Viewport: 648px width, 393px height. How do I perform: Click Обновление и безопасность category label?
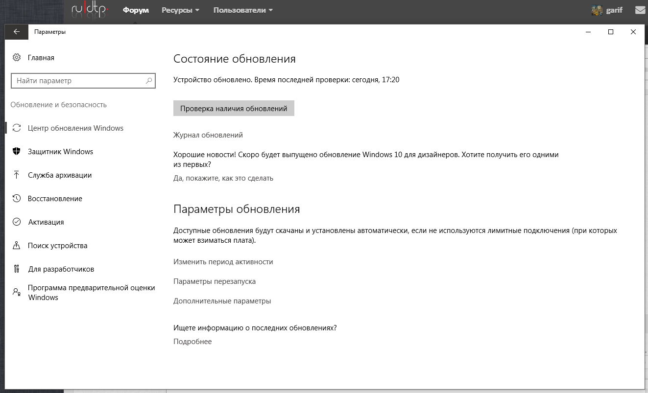[x=59, y=105]
